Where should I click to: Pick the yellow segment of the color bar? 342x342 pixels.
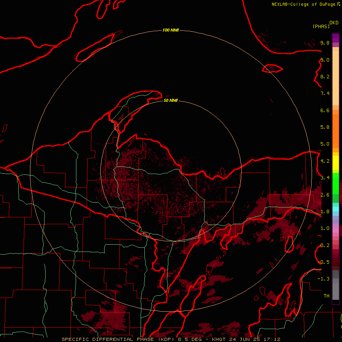(336, 163)
